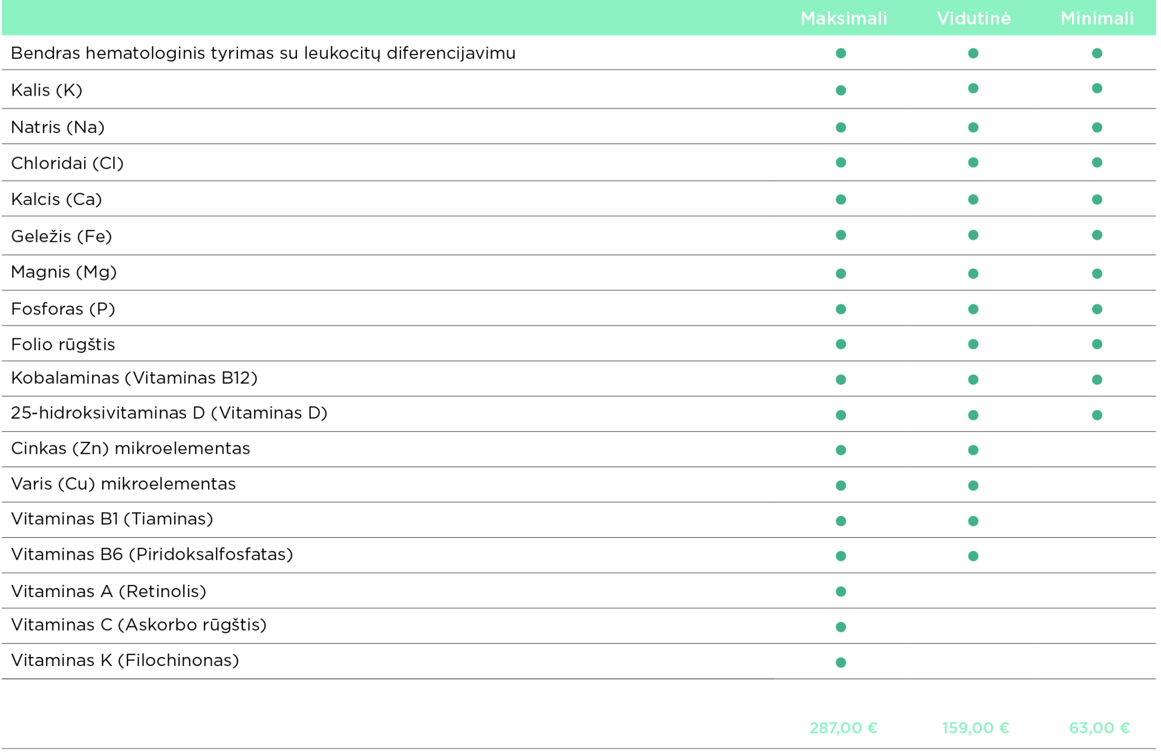Select the Bendras hematologinis tyrimas row label
The width and height of the screenshot is (1161, 755).
[x=263, y=53]
